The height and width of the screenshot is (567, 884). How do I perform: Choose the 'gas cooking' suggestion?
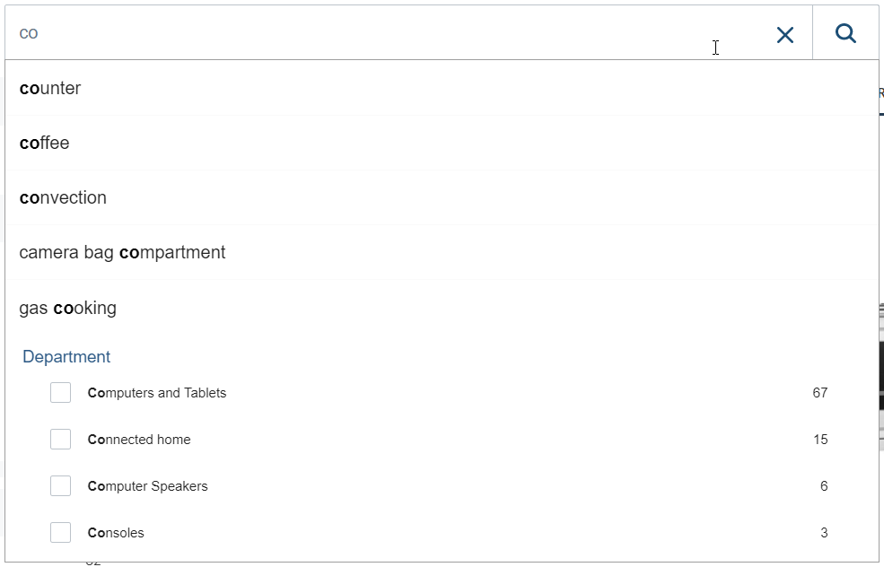coord(68,308)
